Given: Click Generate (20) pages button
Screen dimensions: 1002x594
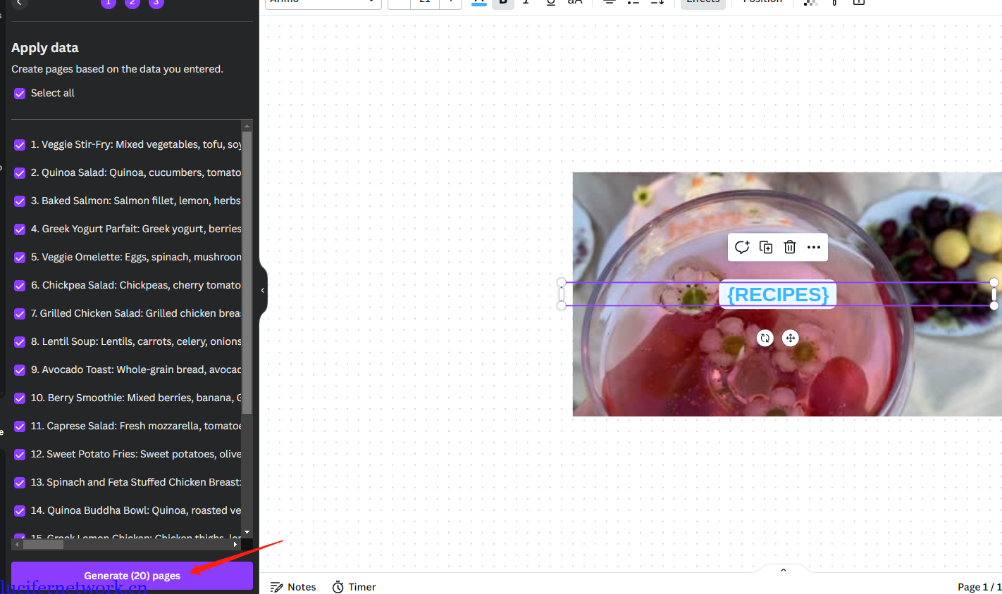Looking at the screenshot, I should [x=132, y=576].
